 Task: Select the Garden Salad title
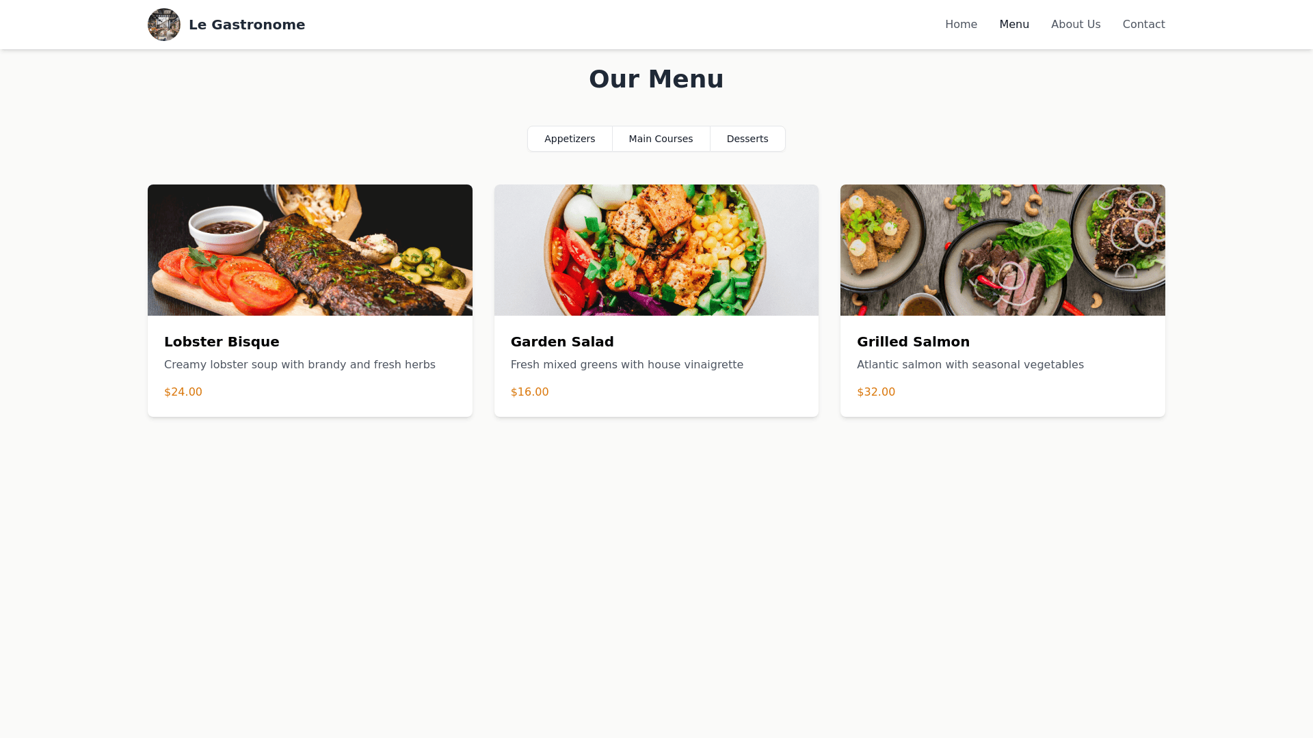(x=562, y=342)
